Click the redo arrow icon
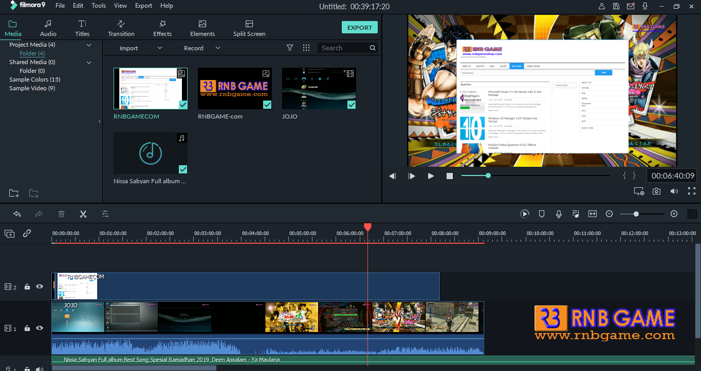 pyautogui.click(x=39, y=213)
